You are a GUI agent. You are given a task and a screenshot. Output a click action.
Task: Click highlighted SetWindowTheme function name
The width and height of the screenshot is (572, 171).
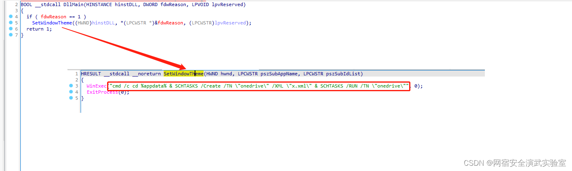(x=183, y=74)
